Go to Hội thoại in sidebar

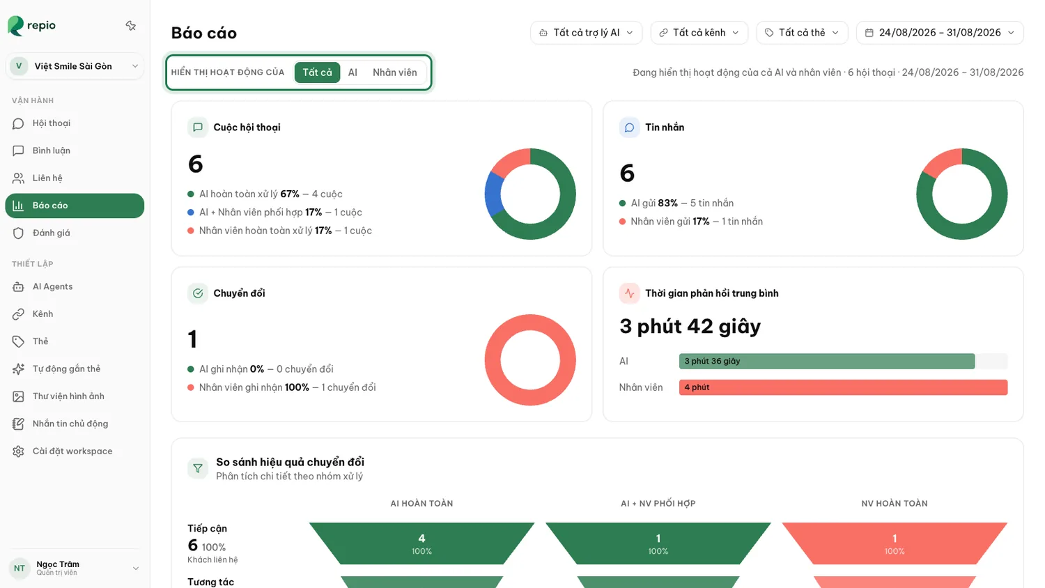[75, 123]
